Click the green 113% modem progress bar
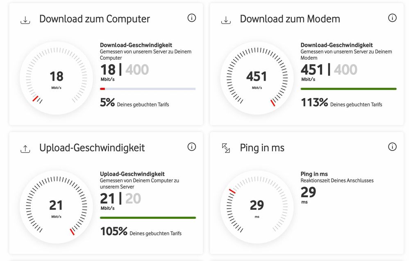This screenshot has width=409, height=261. (x=348, y=89)
